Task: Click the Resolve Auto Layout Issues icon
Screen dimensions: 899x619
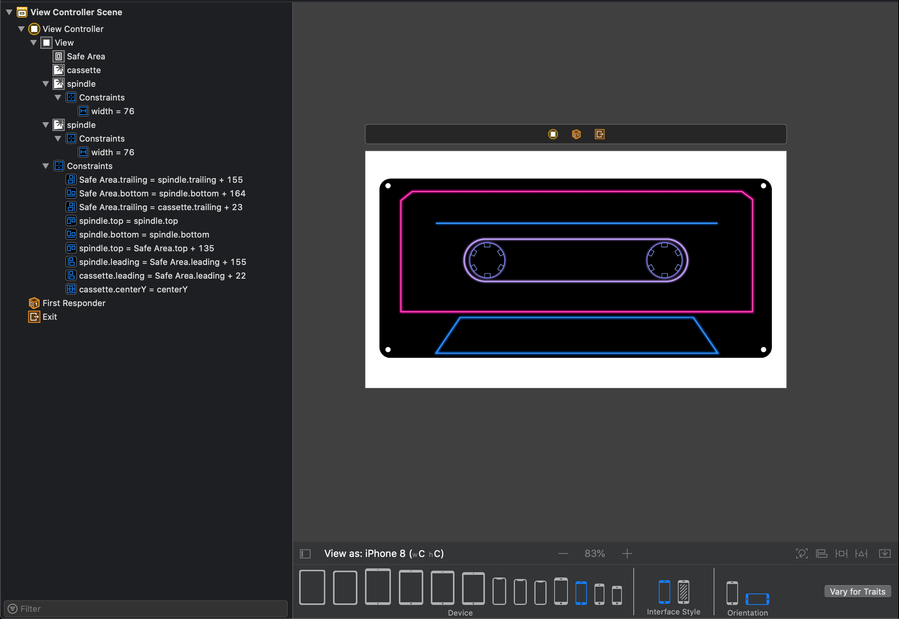Action: pyautogui.click(x=861, y=554)
